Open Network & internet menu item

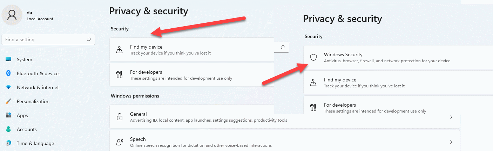(38, 87)
